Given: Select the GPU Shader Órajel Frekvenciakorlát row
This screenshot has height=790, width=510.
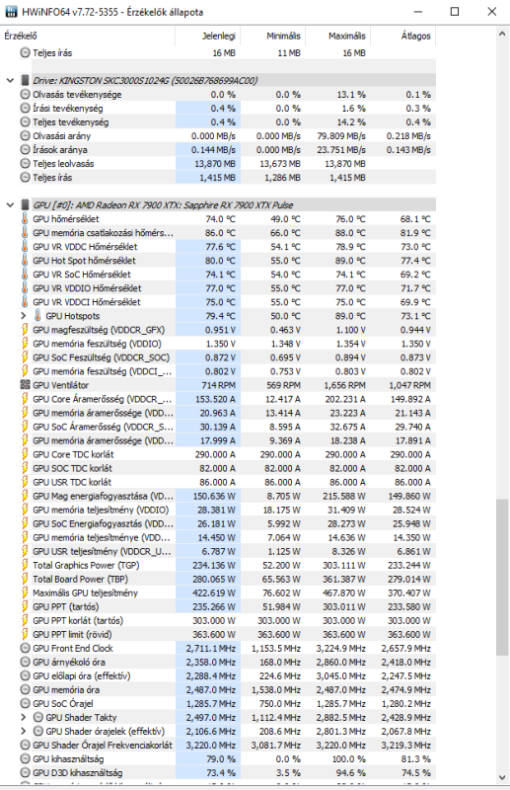Looking at the screenshot, I should click(227, 746).
